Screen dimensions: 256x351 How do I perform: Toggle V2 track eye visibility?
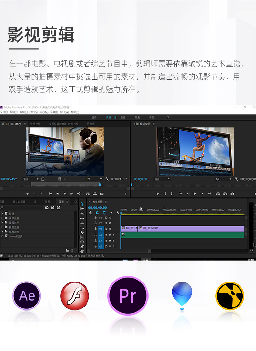click(x=110, y=223)
